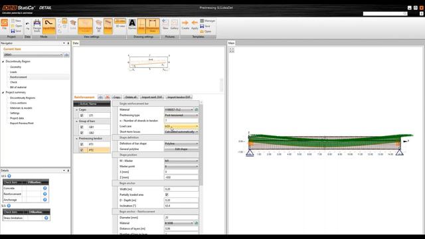Collapse Discontinuity Region tree node
Screen dimensions: 425x239
3,62
